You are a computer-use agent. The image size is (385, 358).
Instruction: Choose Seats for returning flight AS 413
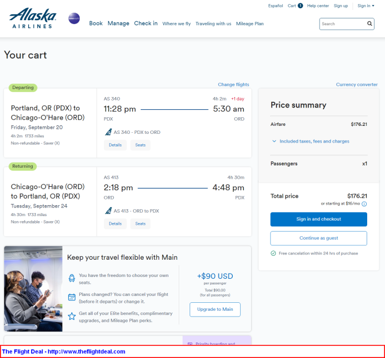click(x=140, y=224)
